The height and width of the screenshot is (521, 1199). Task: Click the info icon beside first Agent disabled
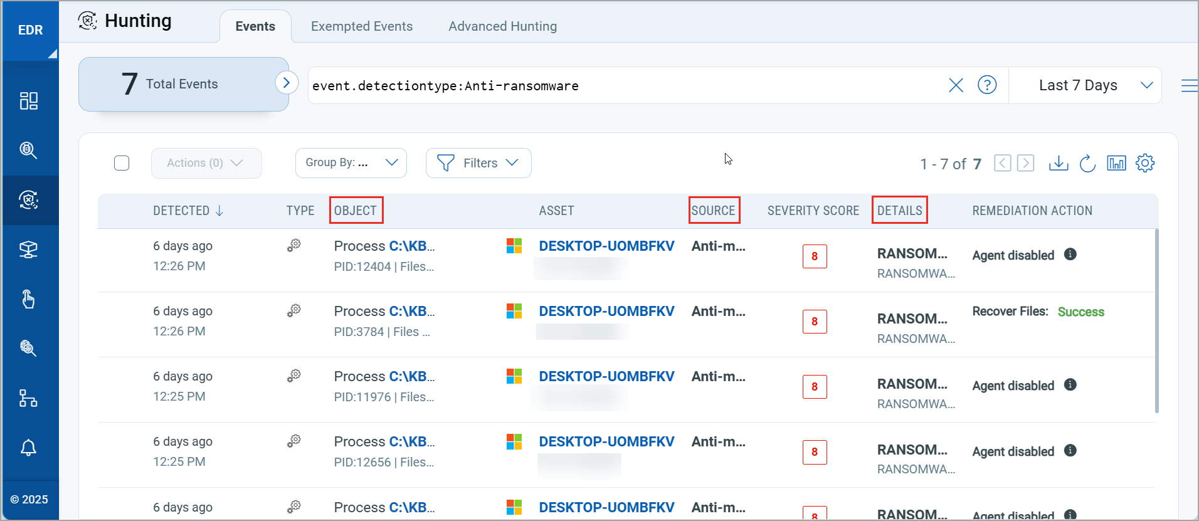[x=1070, y=254]
